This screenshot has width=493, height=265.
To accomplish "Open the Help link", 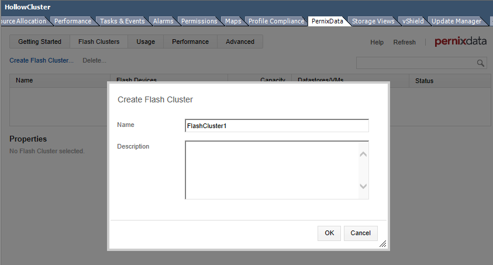I will coord(377,42).
